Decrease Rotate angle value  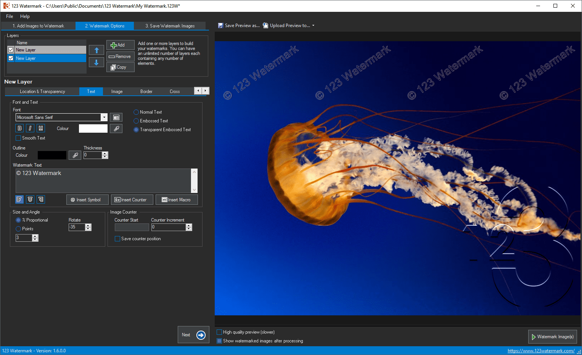(88, 229)
